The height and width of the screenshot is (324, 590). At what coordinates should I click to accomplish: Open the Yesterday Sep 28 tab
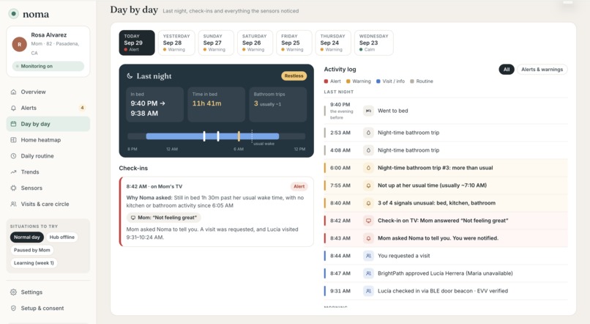[x=176, y=43]
